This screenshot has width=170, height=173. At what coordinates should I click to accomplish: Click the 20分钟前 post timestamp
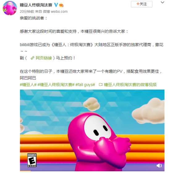tap(27, 11)
